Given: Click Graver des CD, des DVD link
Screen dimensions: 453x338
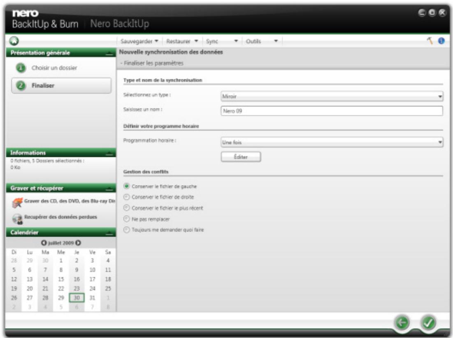Looking at the screenshot, I should pyautogui.click(x=70, y=201).
